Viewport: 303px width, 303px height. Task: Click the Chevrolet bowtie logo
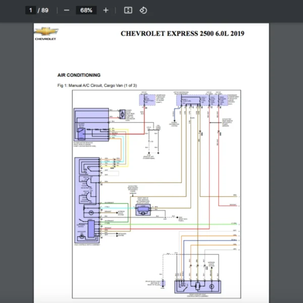pos(46,31)
